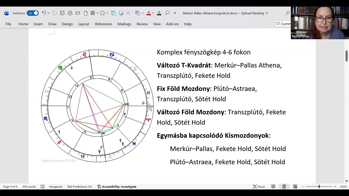Open the symbol dropdown arrow
This screenshot has height=196, width=349.
point(107,13)
